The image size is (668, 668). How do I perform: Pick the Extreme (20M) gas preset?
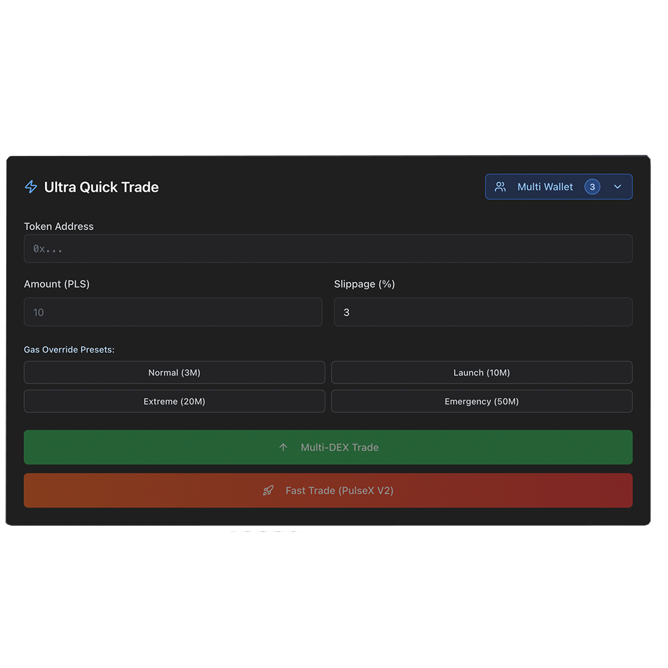174,401
